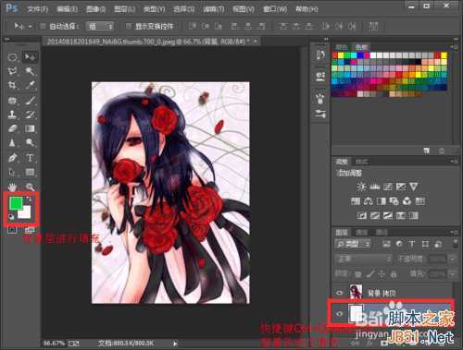Select the Pen tool
The width and height of the screenshot is (463, 350).
pyautogui.click(x=12, y=158)
